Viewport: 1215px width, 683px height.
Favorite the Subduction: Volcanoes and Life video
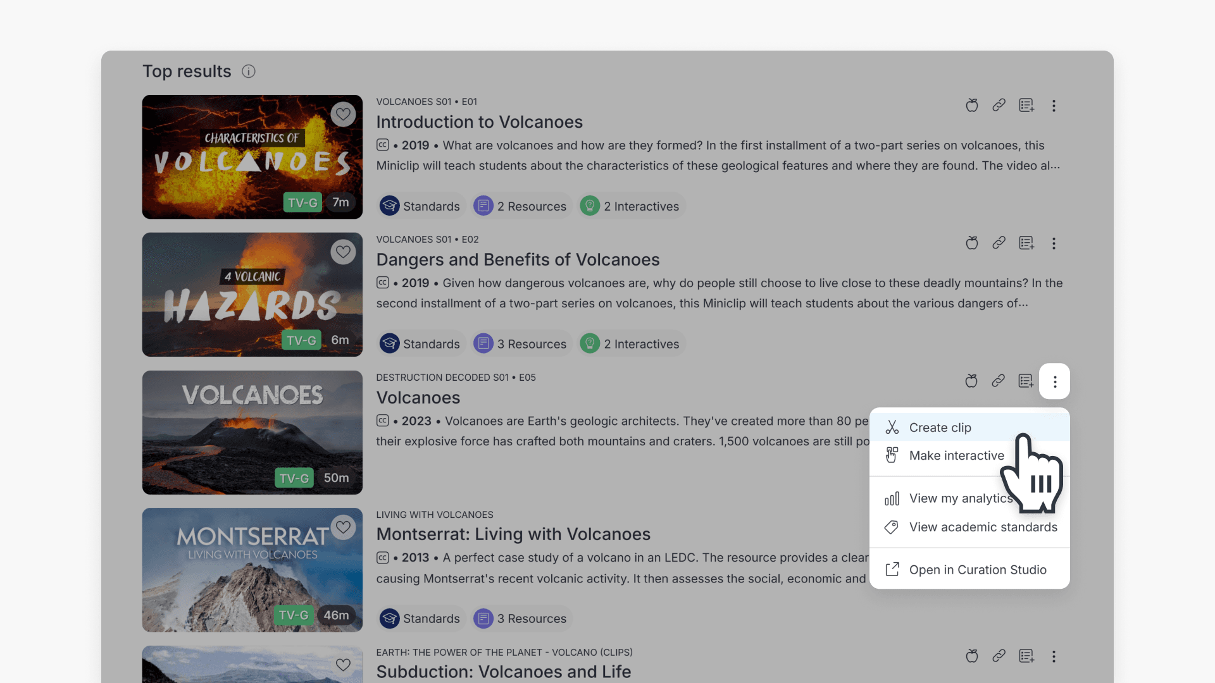pos(344,665)
